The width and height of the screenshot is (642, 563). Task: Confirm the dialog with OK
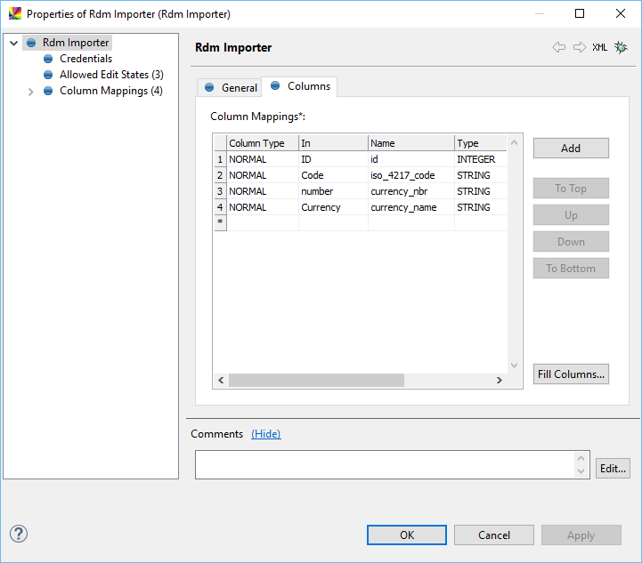pyautogui.click(x=406, y=535)
